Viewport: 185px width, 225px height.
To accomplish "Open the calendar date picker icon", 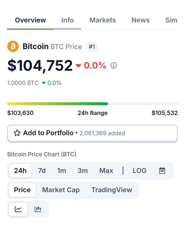I will 162,171.
